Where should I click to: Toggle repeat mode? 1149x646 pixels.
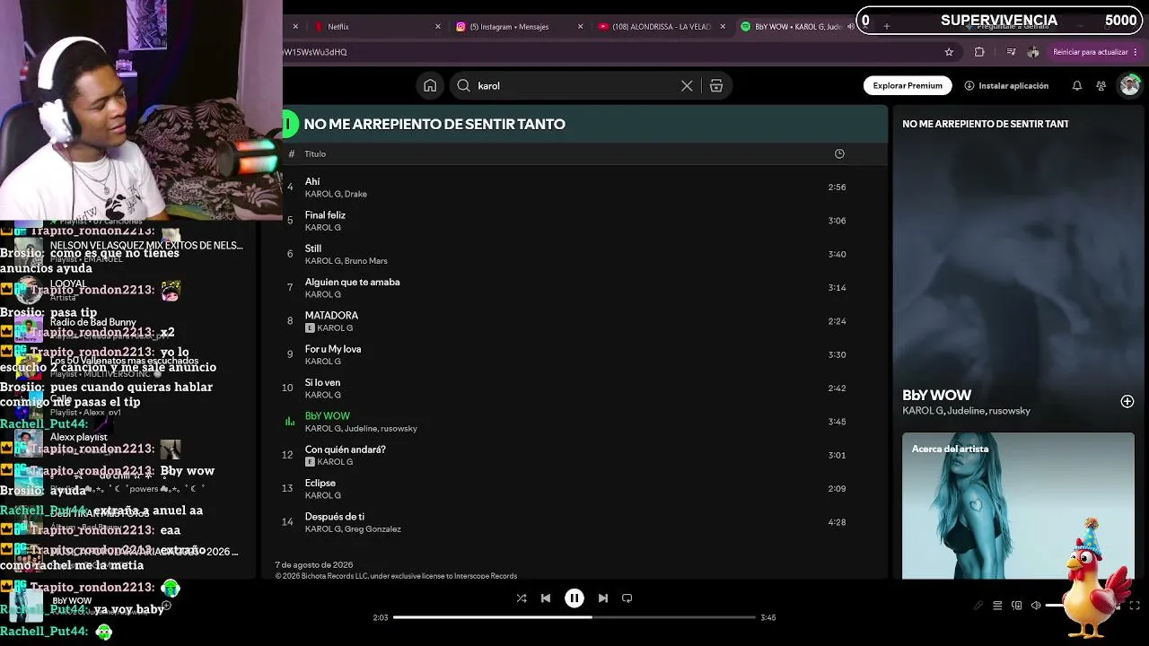point(627,598)
